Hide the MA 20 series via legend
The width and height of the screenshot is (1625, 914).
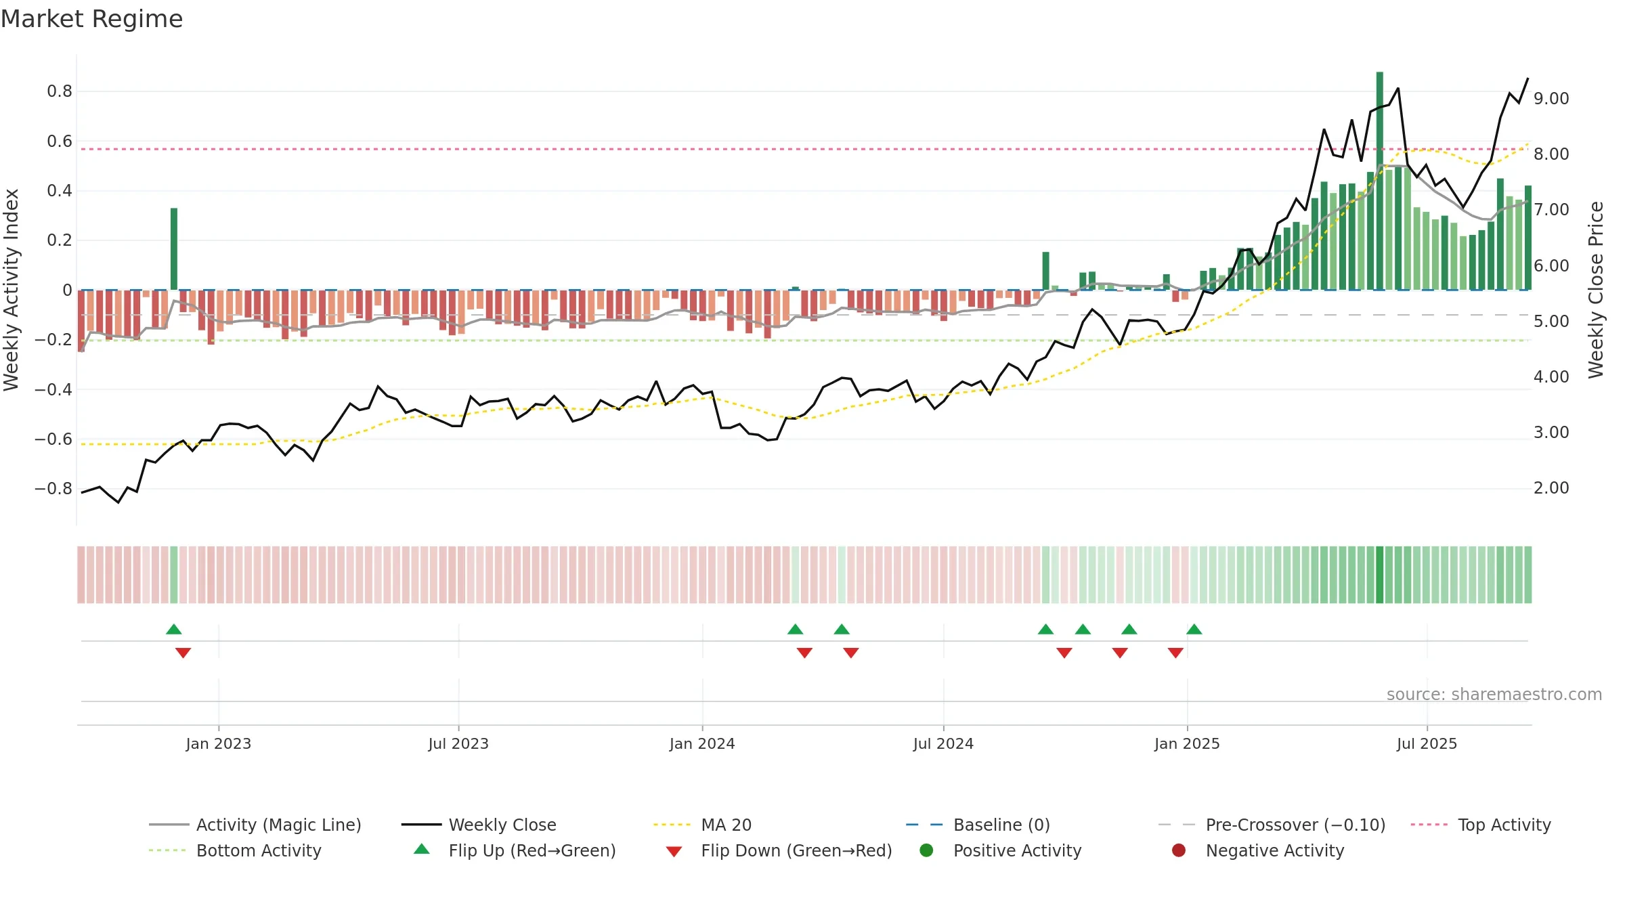[x=702, y=825]
